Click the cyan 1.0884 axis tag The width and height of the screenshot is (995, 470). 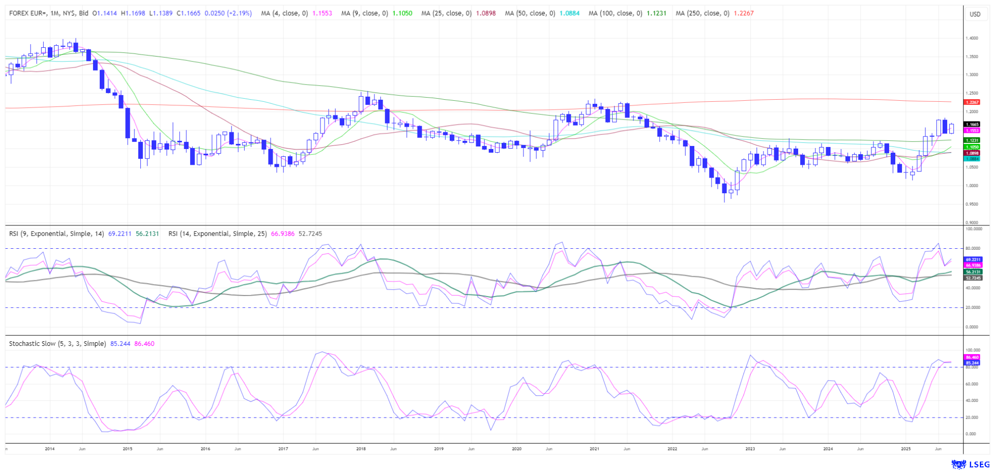pos(972,159)
